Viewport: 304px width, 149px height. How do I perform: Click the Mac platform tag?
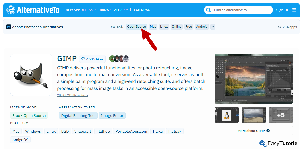click(16, 131)
